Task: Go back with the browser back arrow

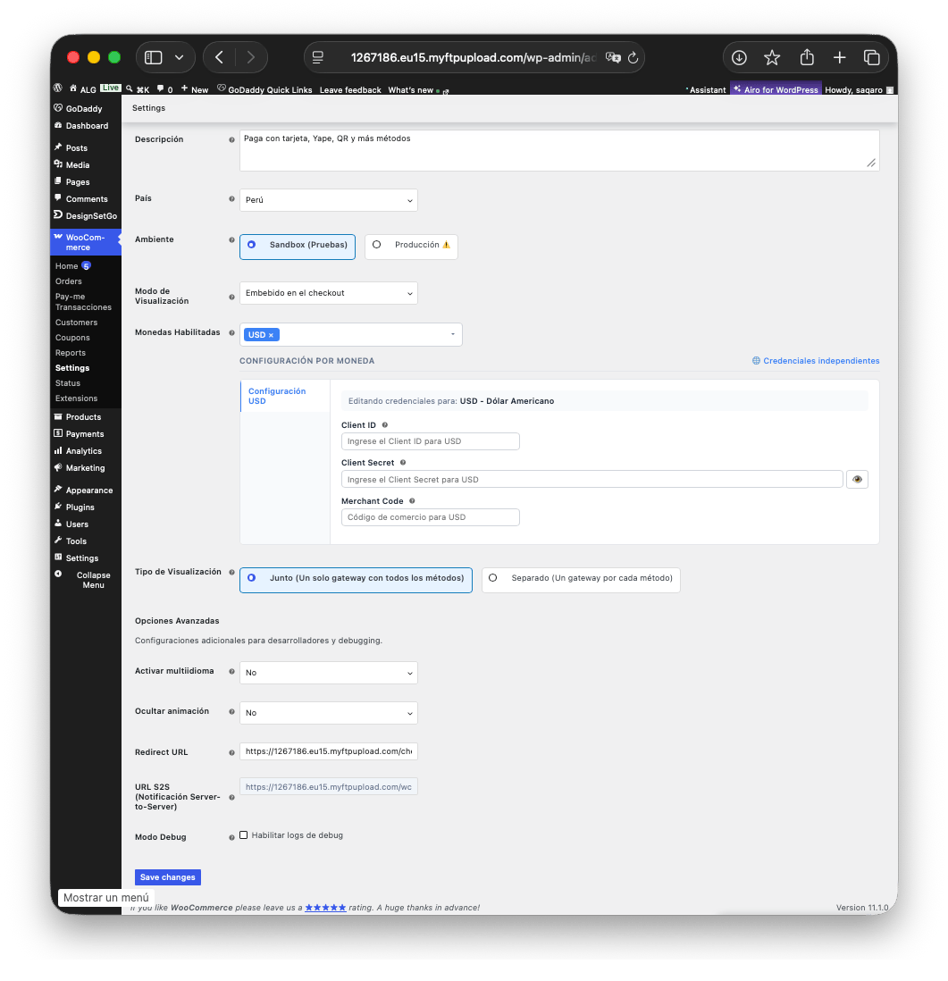Action: [x=219, y=57]
